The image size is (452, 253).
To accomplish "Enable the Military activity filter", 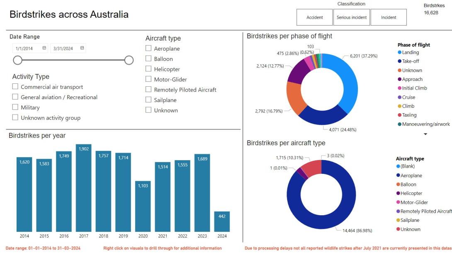I will click(15, 107).
